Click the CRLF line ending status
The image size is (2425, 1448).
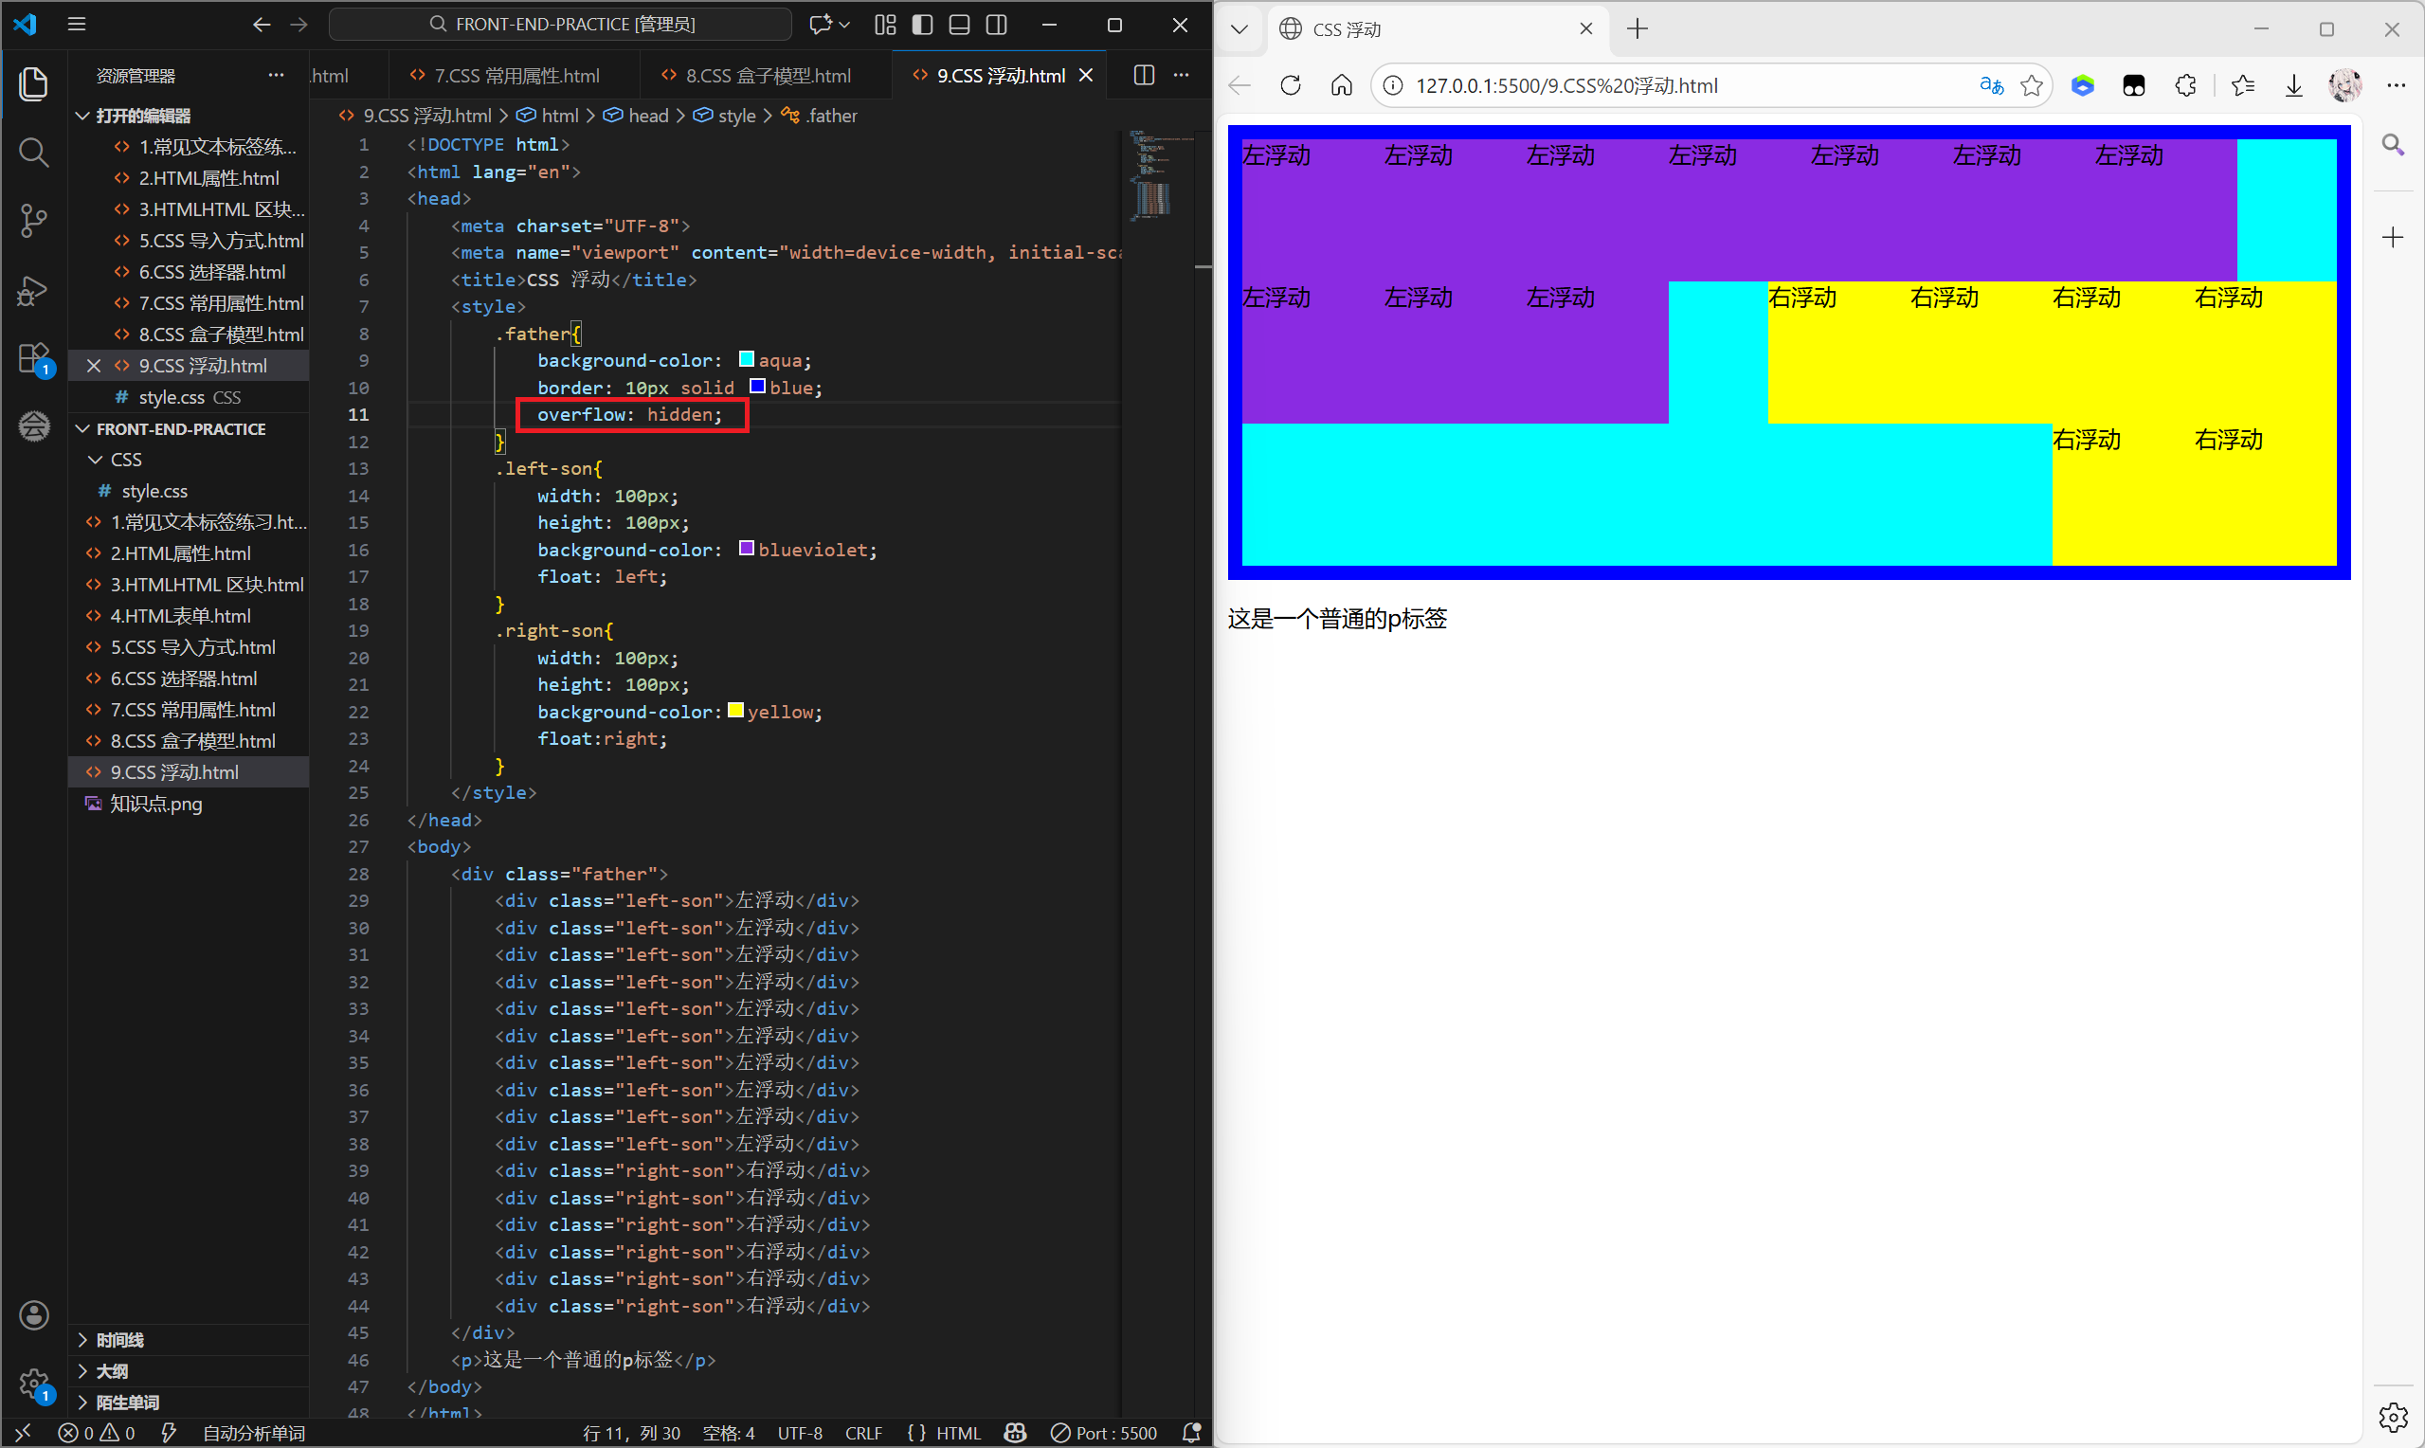click(x=862, y=1433)
